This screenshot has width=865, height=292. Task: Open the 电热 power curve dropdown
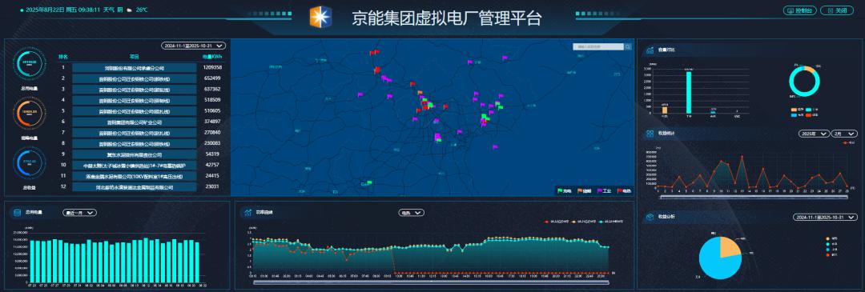click(x=411, y=212)
